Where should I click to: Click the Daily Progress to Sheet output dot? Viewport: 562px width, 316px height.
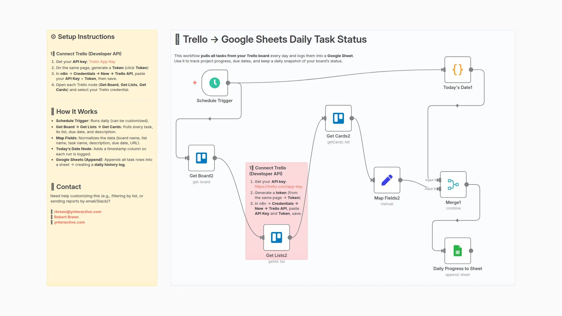[471, 251]
